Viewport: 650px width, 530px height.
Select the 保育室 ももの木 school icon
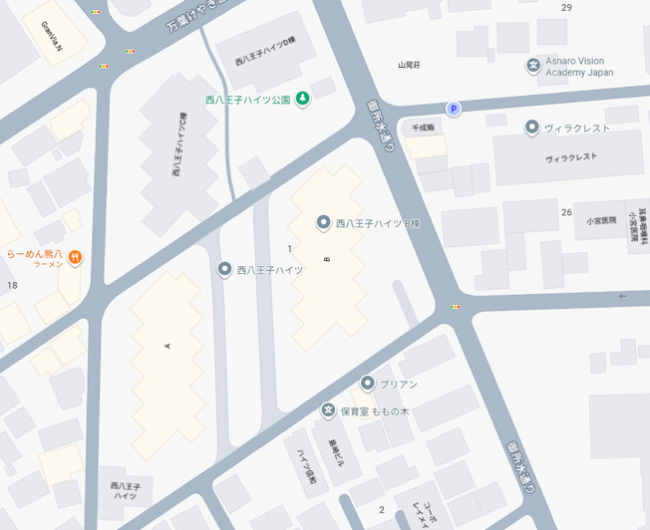[328, 410]
